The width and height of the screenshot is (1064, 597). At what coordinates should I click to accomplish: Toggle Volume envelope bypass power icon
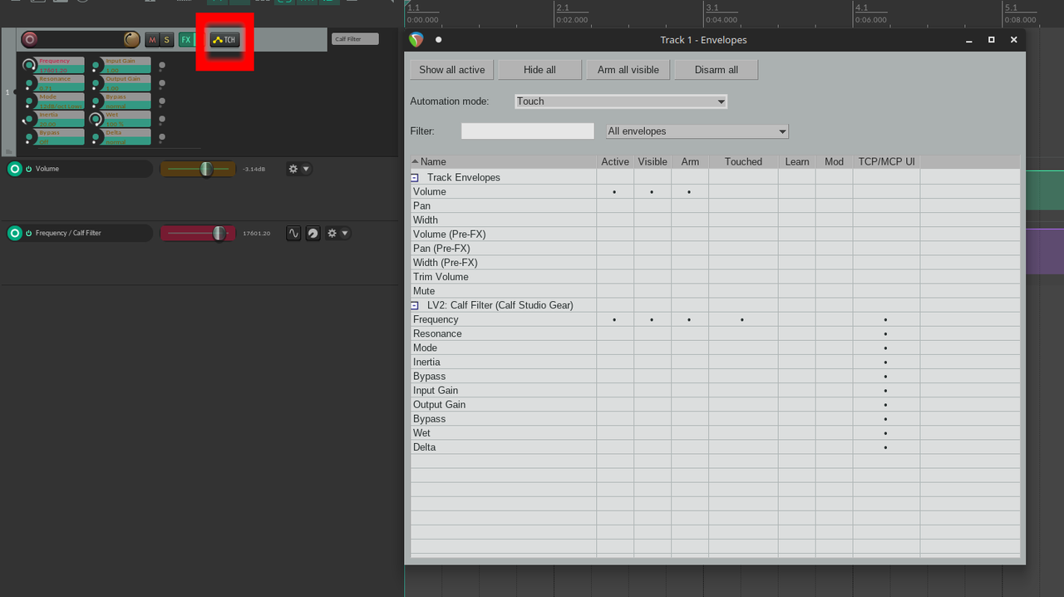point(28,169)
